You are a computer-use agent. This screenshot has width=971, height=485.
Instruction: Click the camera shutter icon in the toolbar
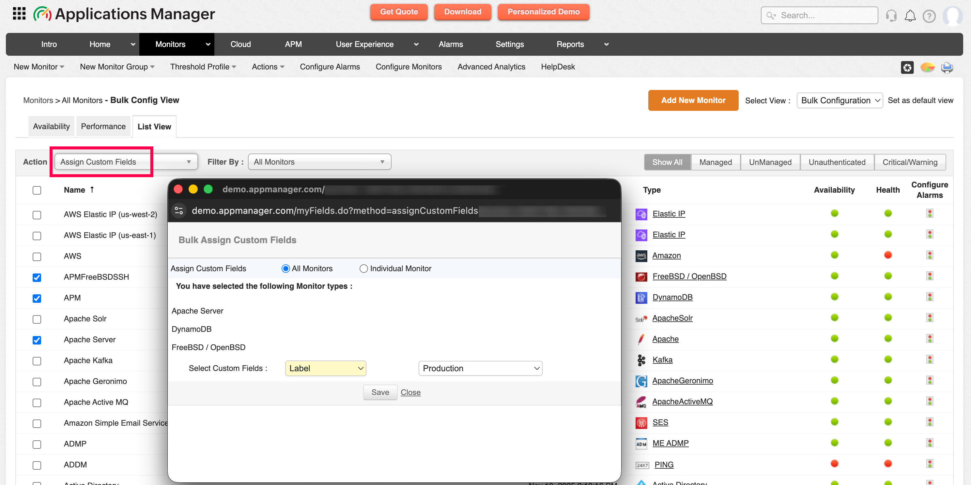click(907, 67)
